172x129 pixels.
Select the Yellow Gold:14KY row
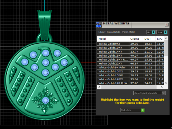(x=131, y=52)
